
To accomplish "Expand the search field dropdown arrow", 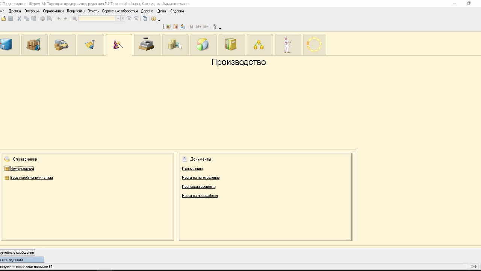I will pyautogui.click(x=118, y=18).
